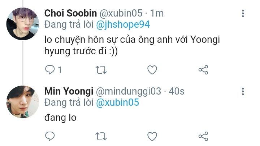Reply to Min Yoongi's tweet
260x146 pixels.
[x=50, y=136]
